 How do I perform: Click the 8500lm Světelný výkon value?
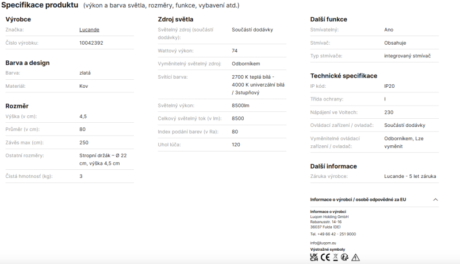coord(240,106)
